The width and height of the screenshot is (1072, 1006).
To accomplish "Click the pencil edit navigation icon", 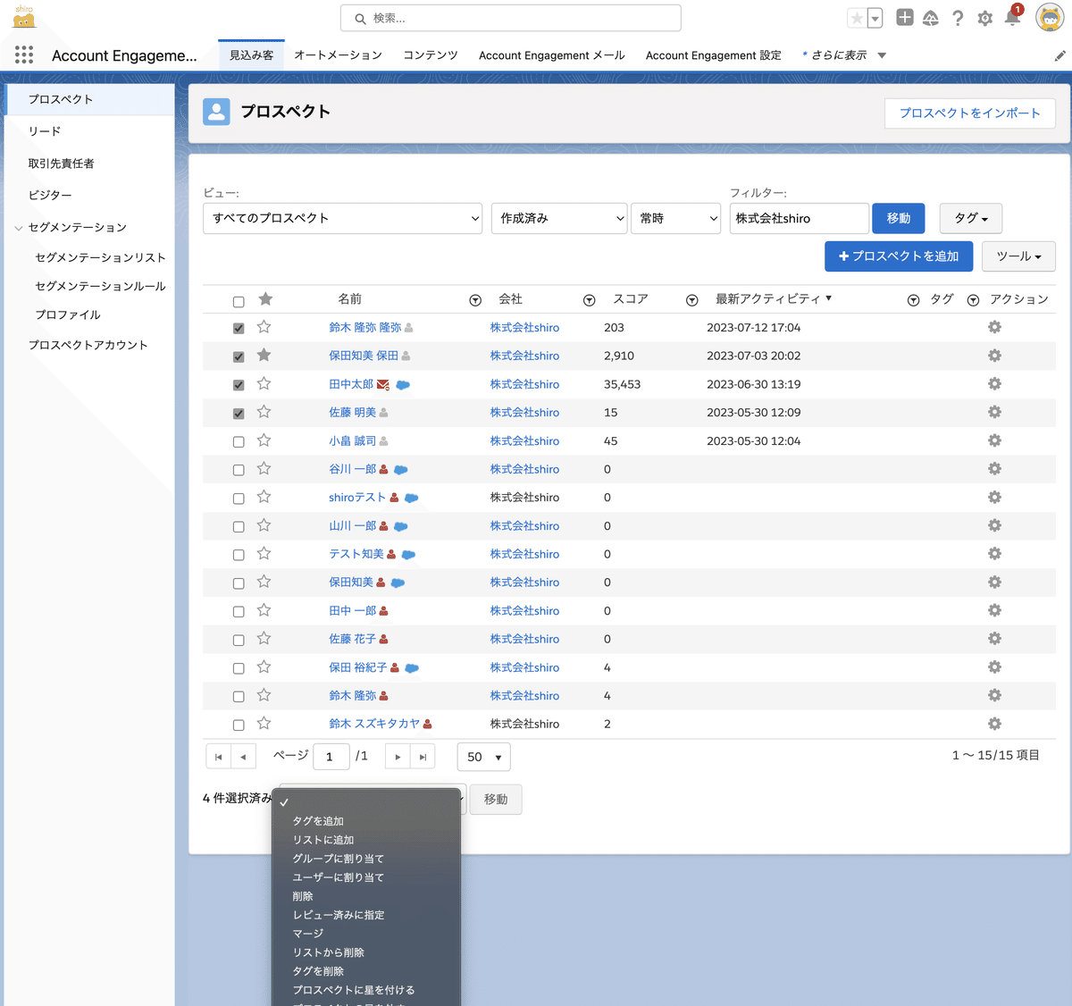I will (x=1060, y=55).
